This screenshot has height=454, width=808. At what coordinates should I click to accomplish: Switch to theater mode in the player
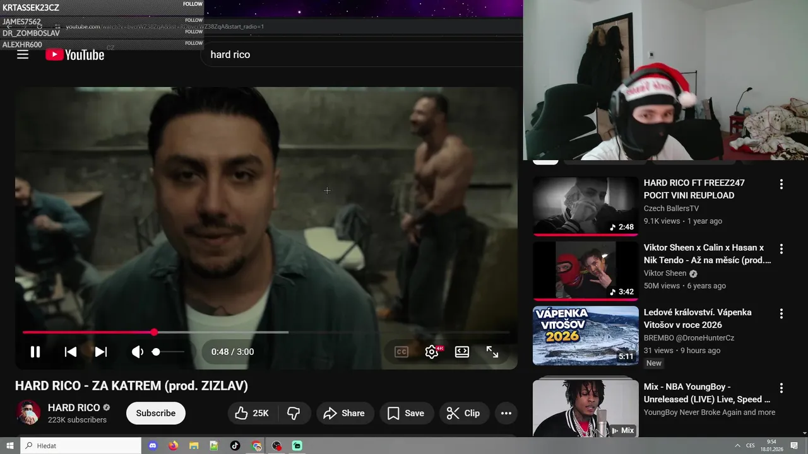tap(462, 352)
